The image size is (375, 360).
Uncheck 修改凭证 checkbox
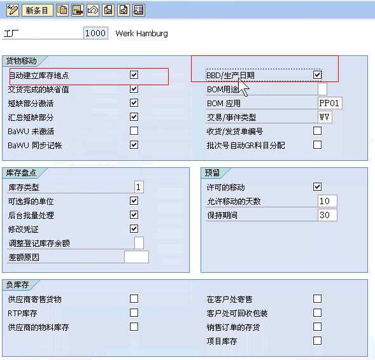134,229
